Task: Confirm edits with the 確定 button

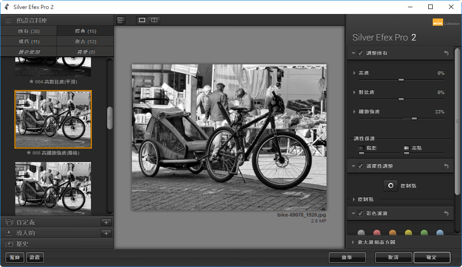Action: (x=431, y=257)
